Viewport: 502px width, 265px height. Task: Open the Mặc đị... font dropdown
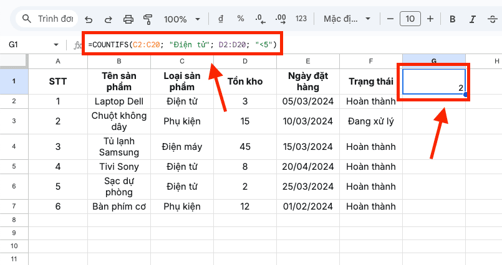pyautogui.click(x=347, y=19)
